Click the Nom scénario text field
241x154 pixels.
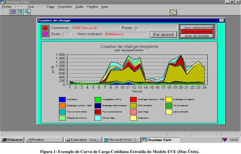(x=126, y=34)
